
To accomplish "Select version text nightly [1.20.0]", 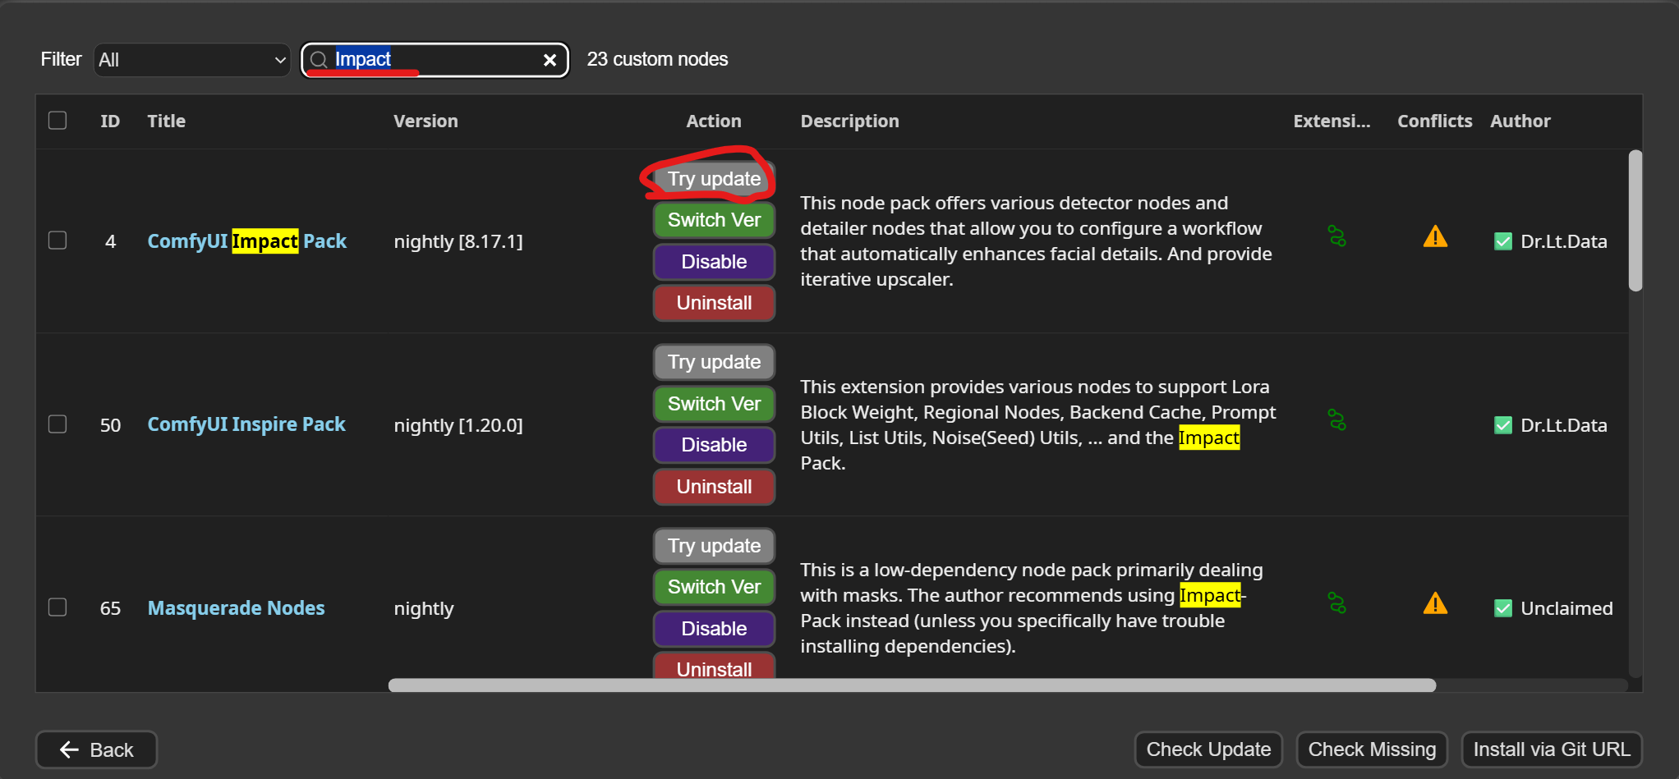I will coord(458,425).
